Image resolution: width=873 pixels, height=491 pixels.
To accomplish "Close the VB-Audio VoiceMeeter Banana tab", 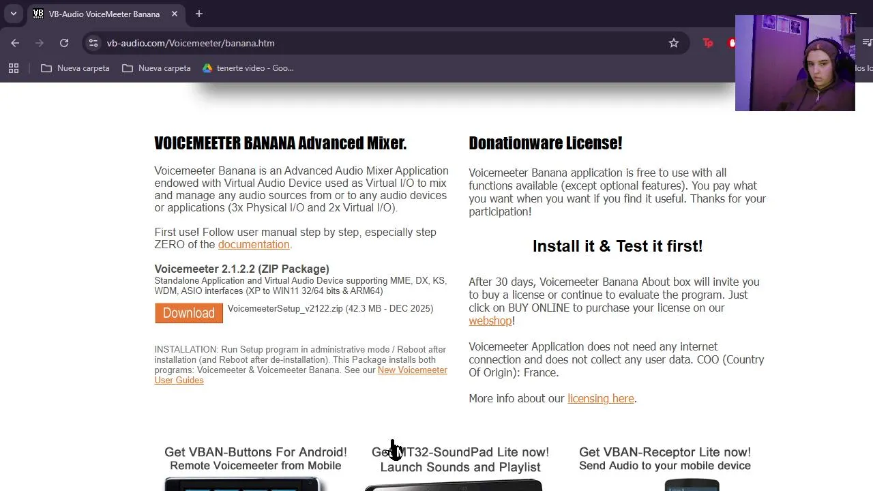I will 175,14.
